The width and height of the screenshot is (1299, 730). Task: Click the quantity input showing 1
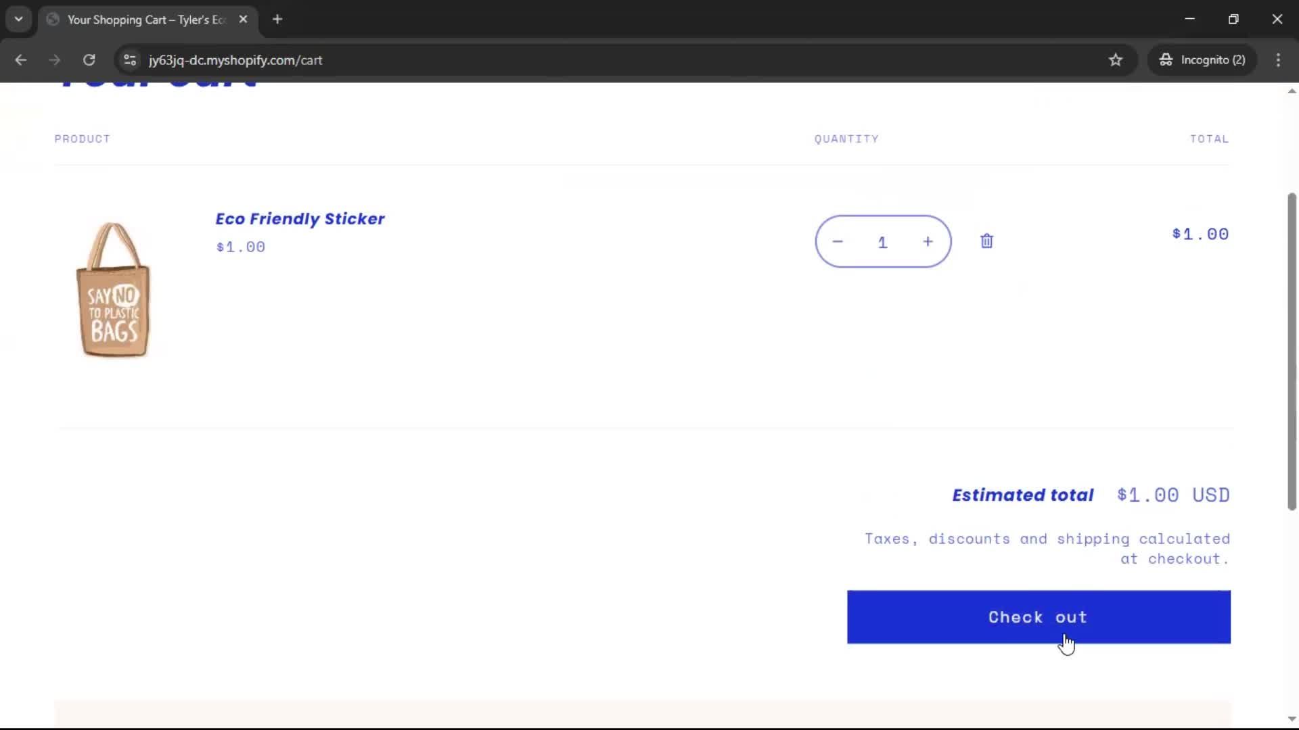(882, 241)
